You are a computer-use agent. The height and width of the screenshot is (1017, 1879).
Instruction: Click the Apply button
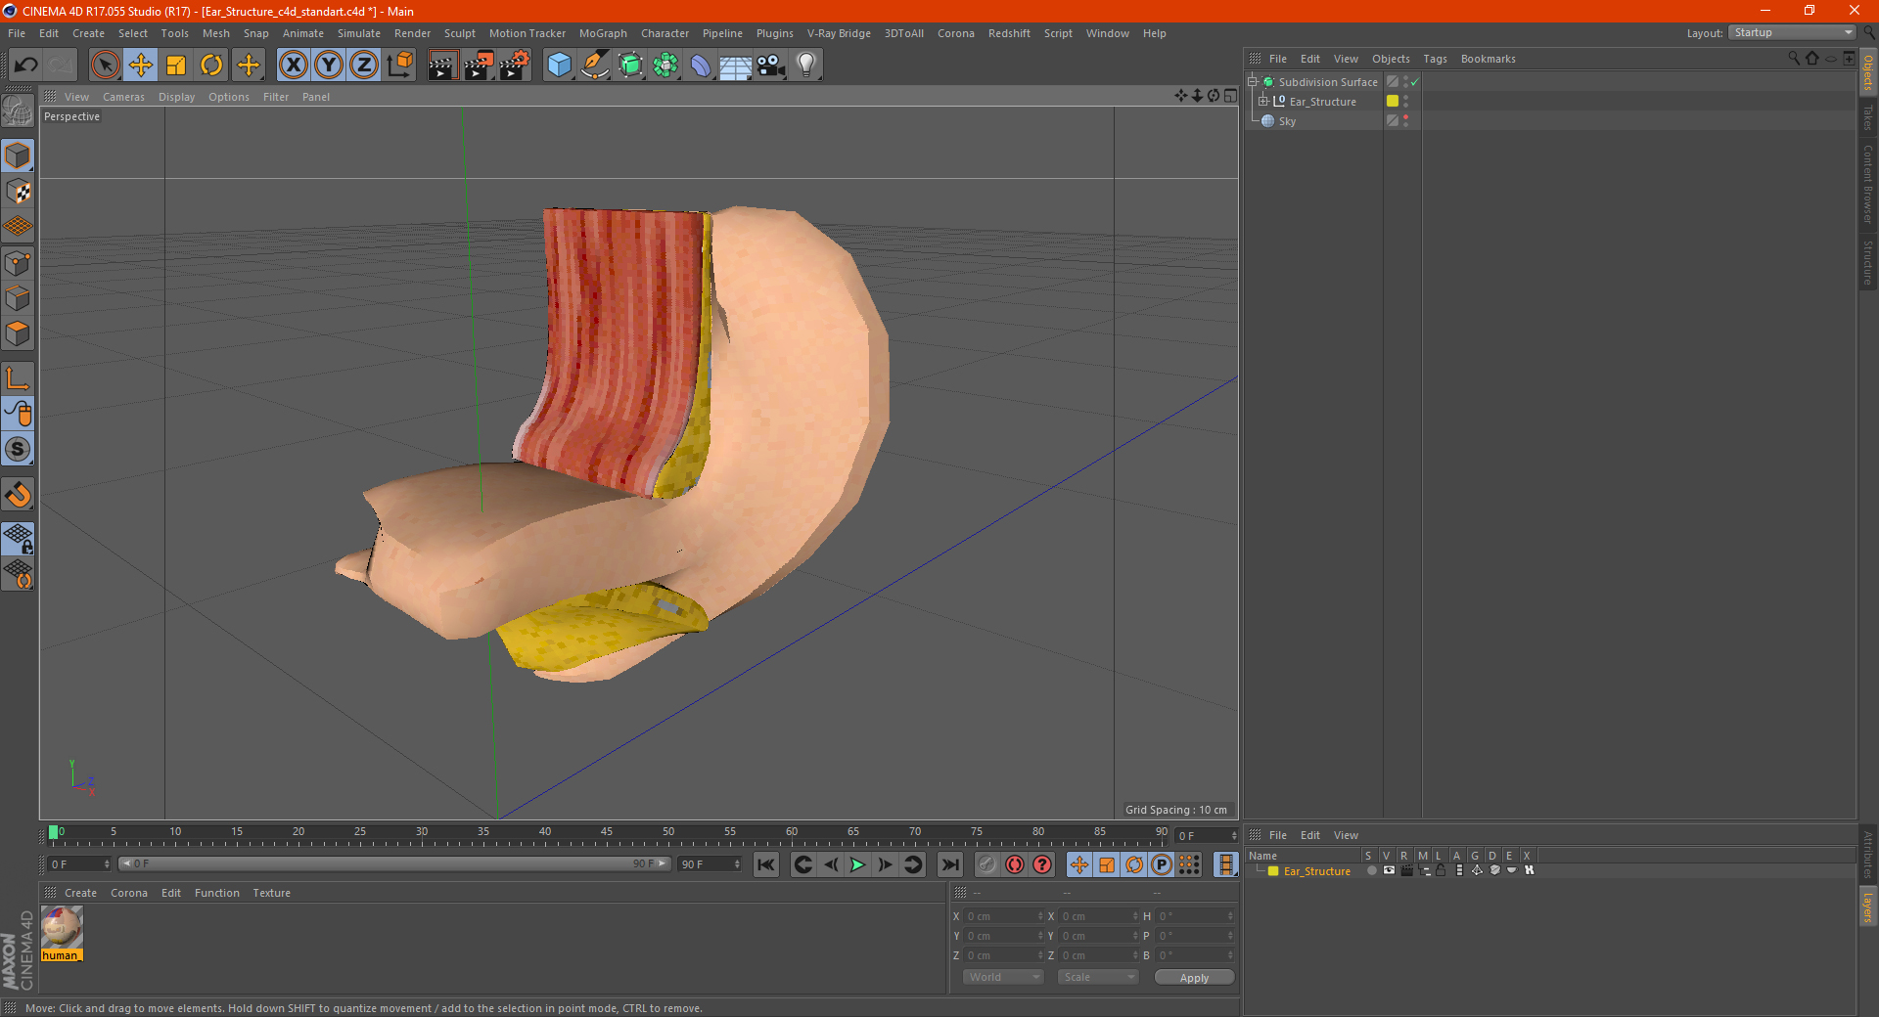point(1194,978)
